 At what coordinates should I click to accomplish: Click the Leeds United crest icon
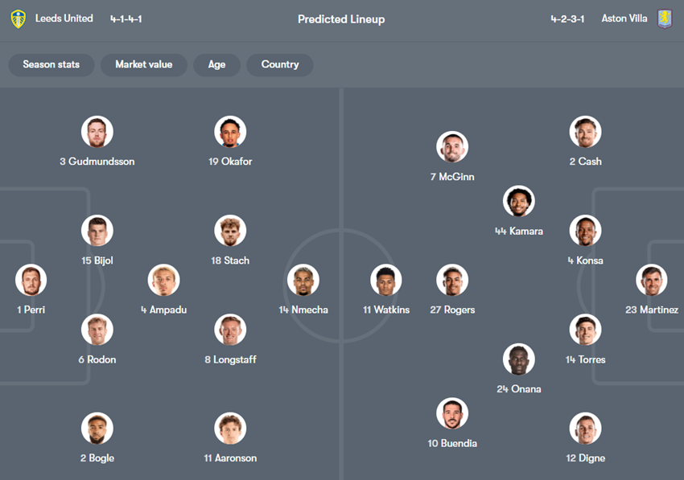18,18
